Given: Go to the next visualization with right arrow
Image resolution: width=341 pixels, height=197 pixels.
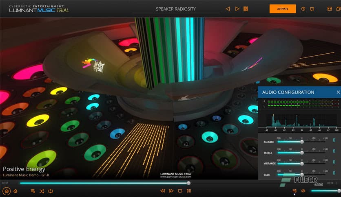Looking at the screenshot, I should pyautogui.click(x=237, y=9).
